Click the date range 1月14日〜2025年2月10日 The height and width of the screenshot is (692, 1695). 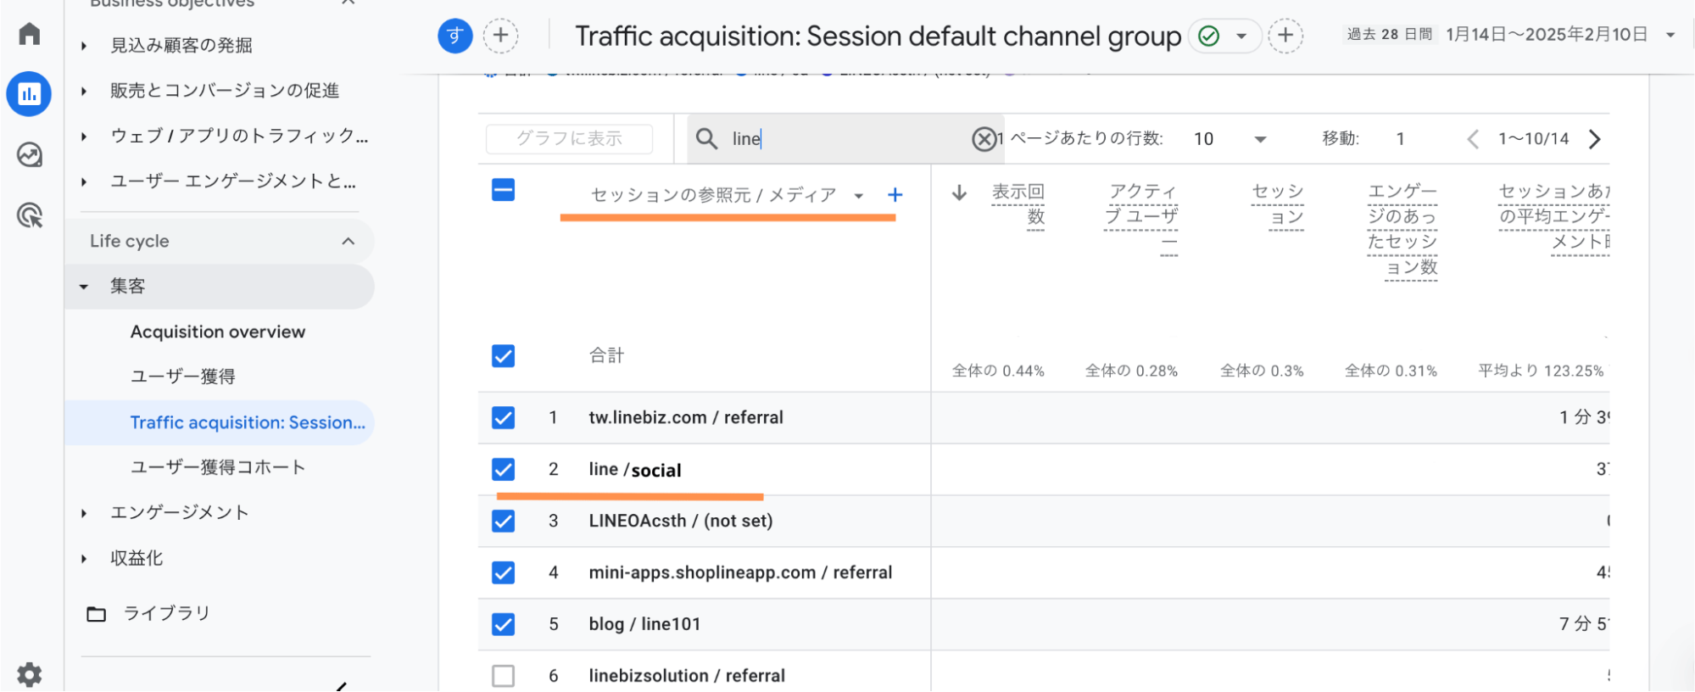[1547, 35]
